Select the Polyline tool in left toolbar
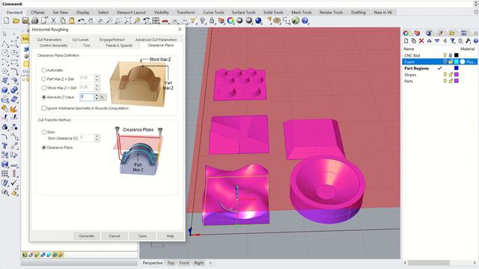This screenshot has width=479, height=269. point(5,43)
